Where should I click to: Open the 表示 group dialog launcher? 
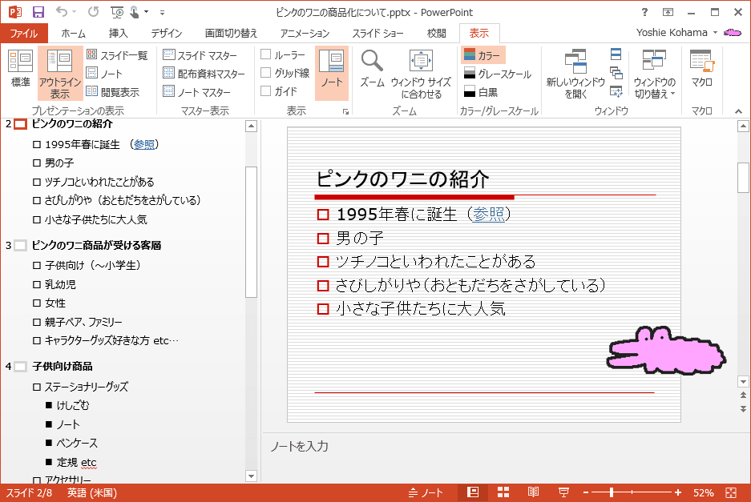point(345,112)
